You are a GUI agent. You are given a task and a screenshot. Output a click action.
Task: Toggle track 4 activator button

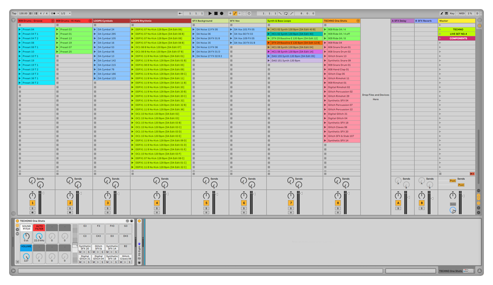pos(156,203)
